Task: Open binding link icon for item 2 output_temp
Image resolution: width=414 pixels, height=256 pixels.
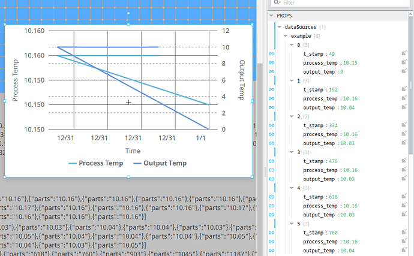Action: pos(271,143)
